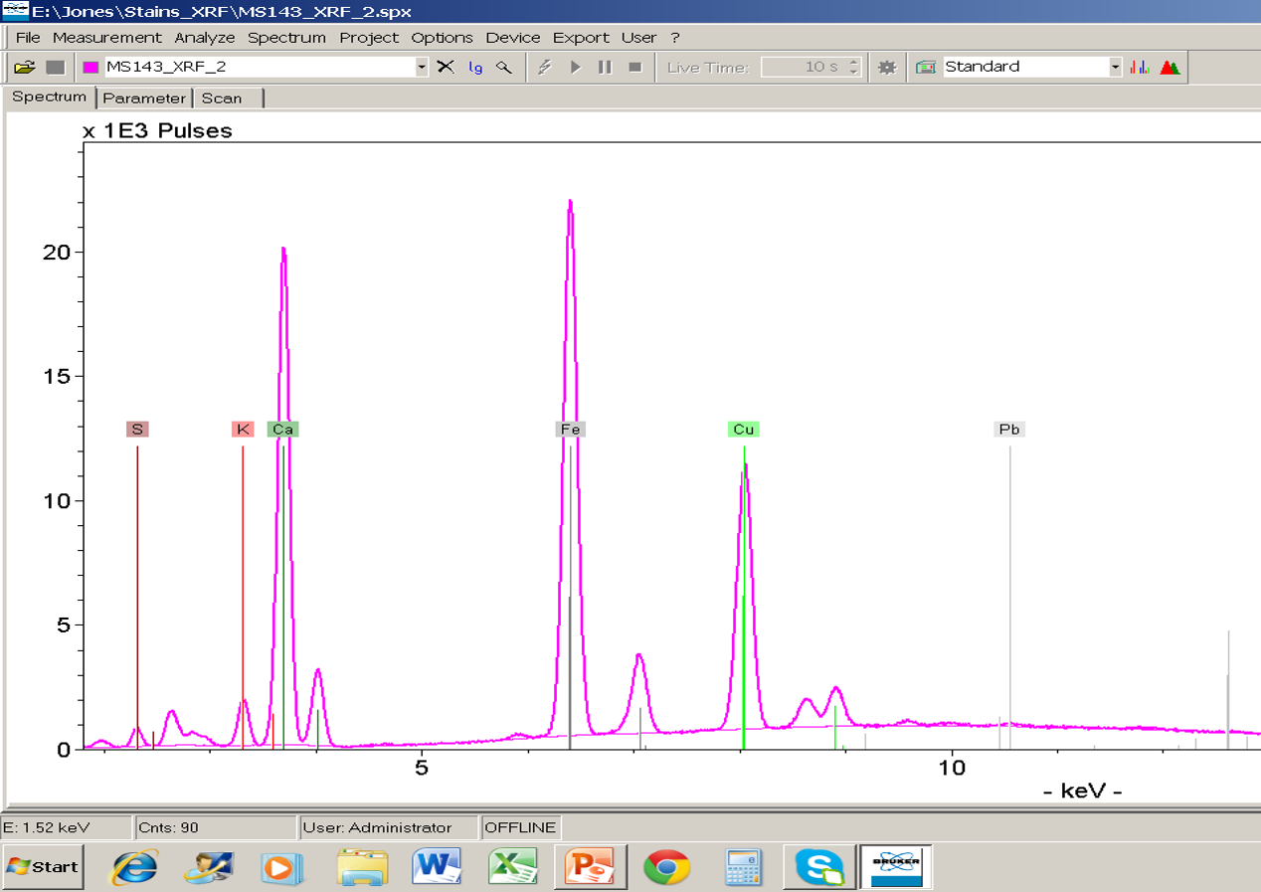Expand the MS143_XRF_2 spectrum dropdown
1261x892 pixels.
(x=422, y=68)
